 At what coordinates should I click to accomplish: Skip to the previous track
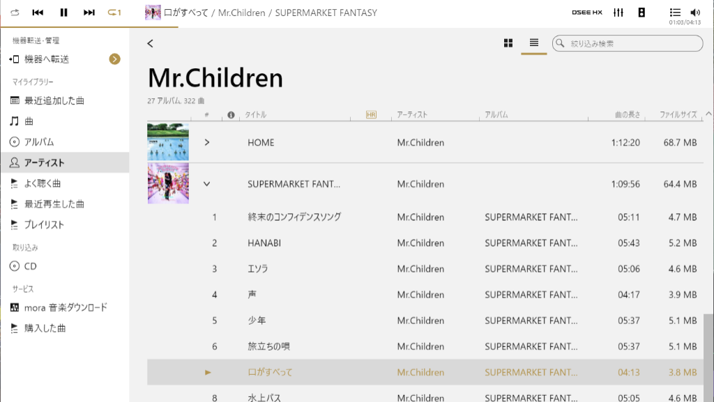38,13
